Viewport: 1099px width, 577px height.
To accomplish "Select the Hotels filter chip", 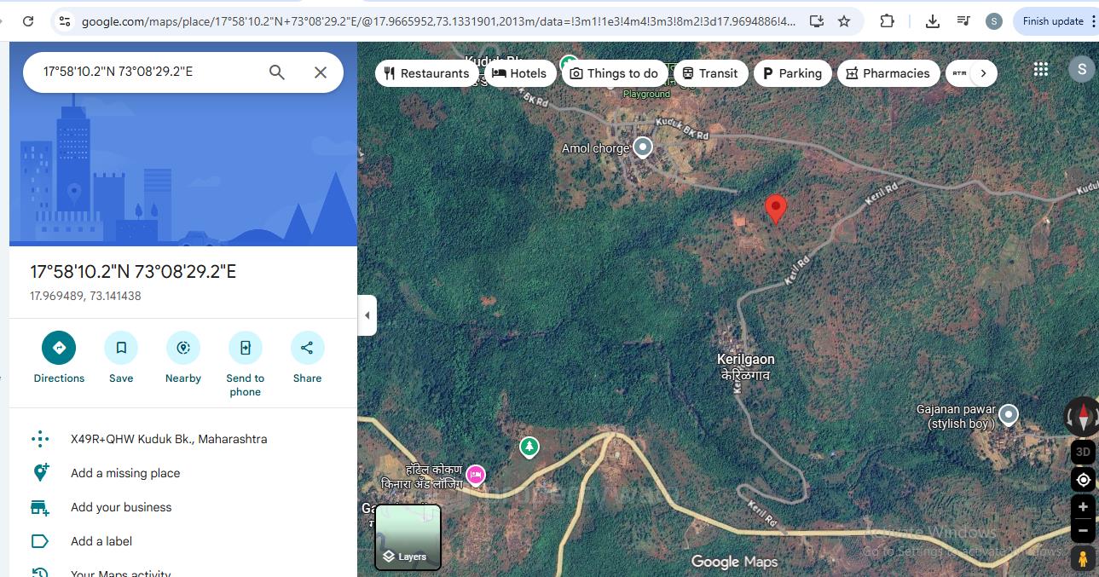I will coord(520,73).
